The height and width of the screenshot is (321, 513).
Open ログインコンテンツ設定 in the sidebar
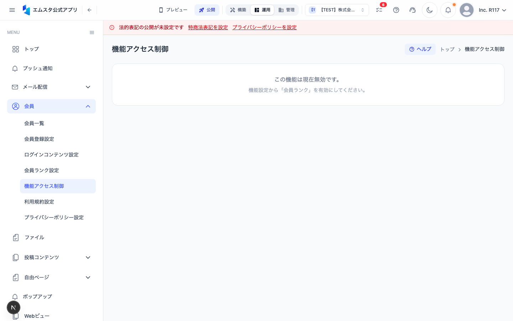[58, 155]
